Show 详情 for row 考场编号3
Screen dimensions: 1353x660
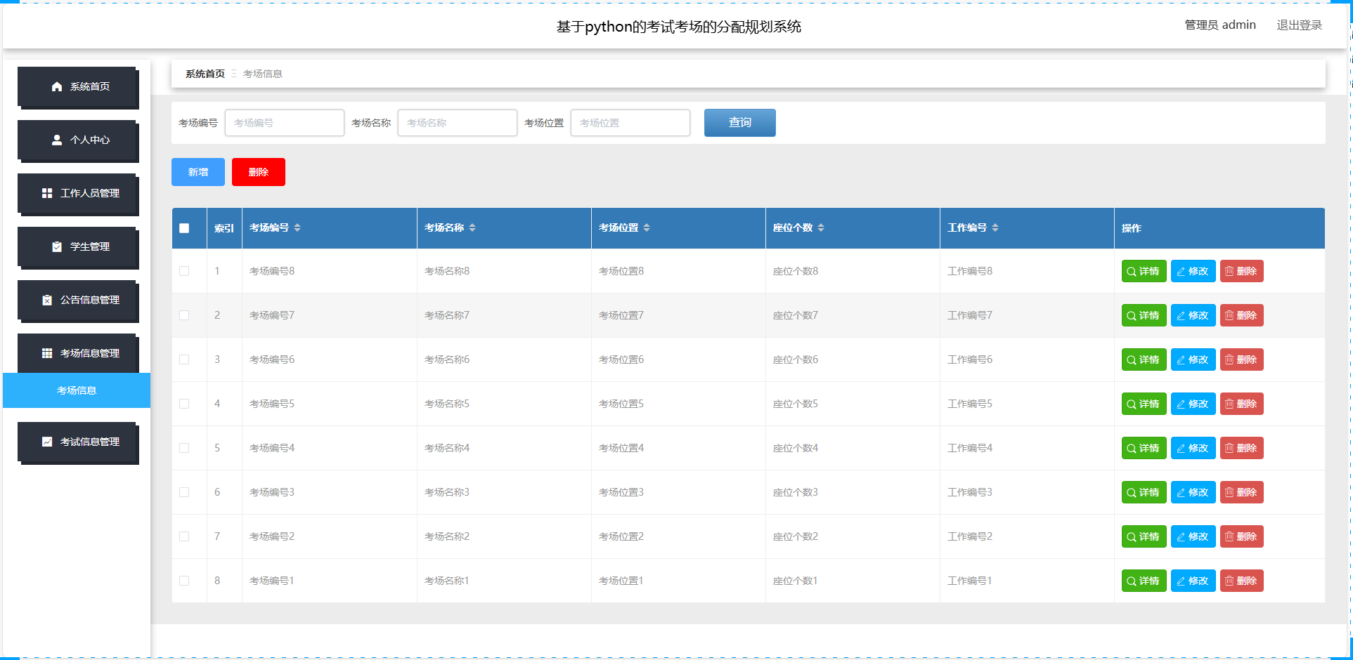1144,492
